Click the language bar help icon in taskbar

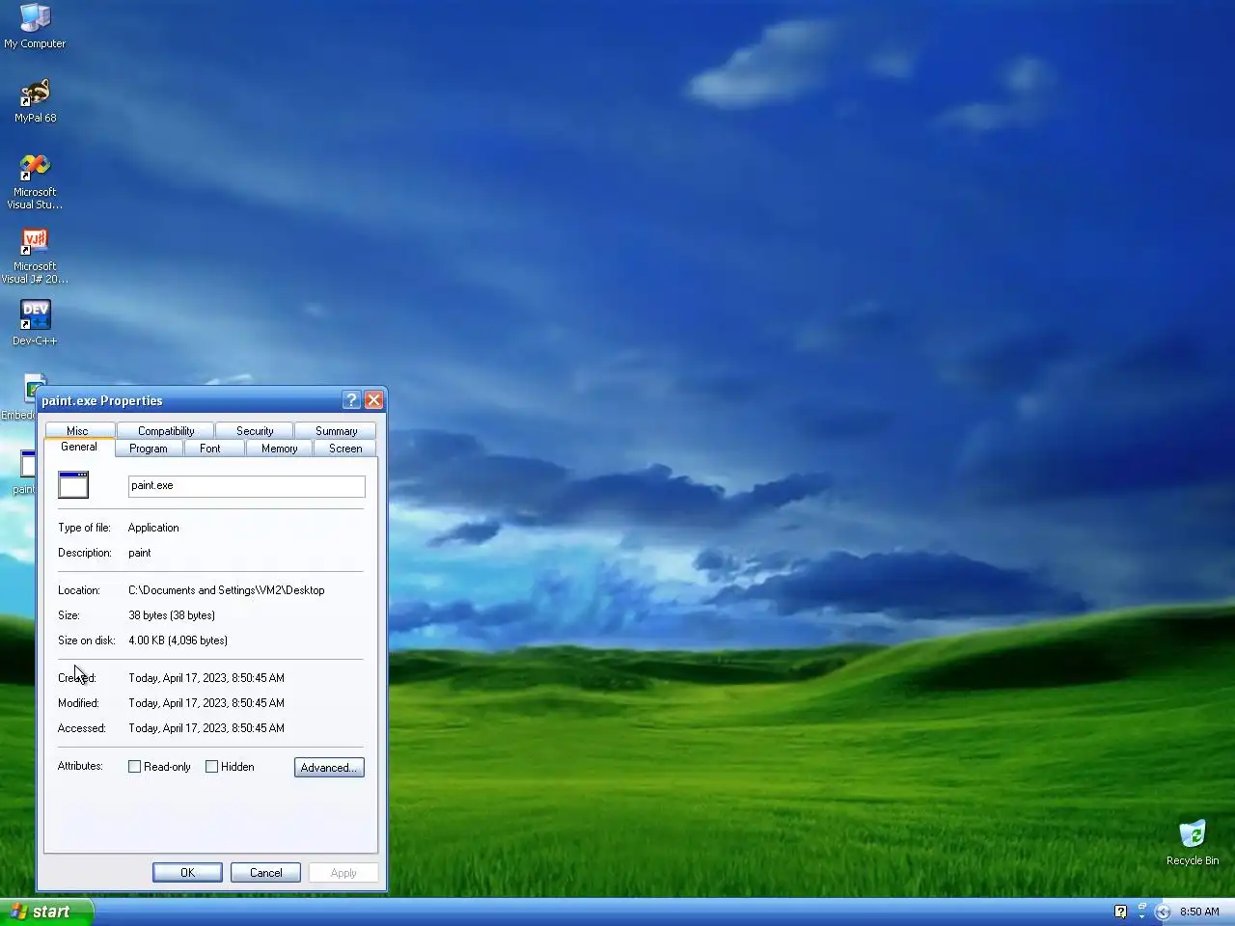point(1120,912)
